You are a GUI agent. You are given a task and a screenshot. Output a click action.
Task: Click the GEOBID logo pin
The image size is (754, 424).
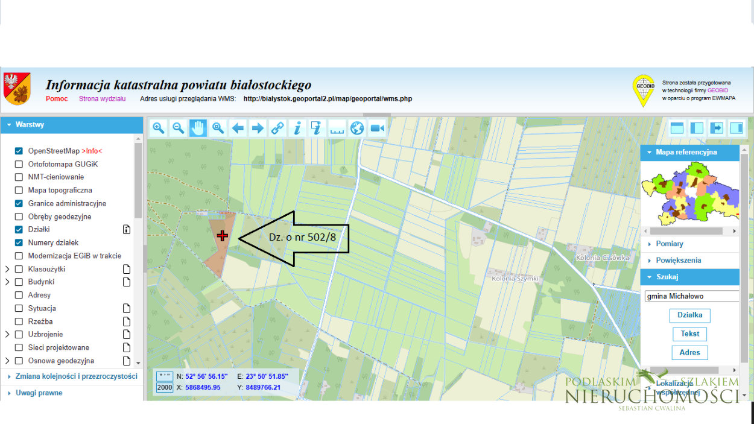644,90
